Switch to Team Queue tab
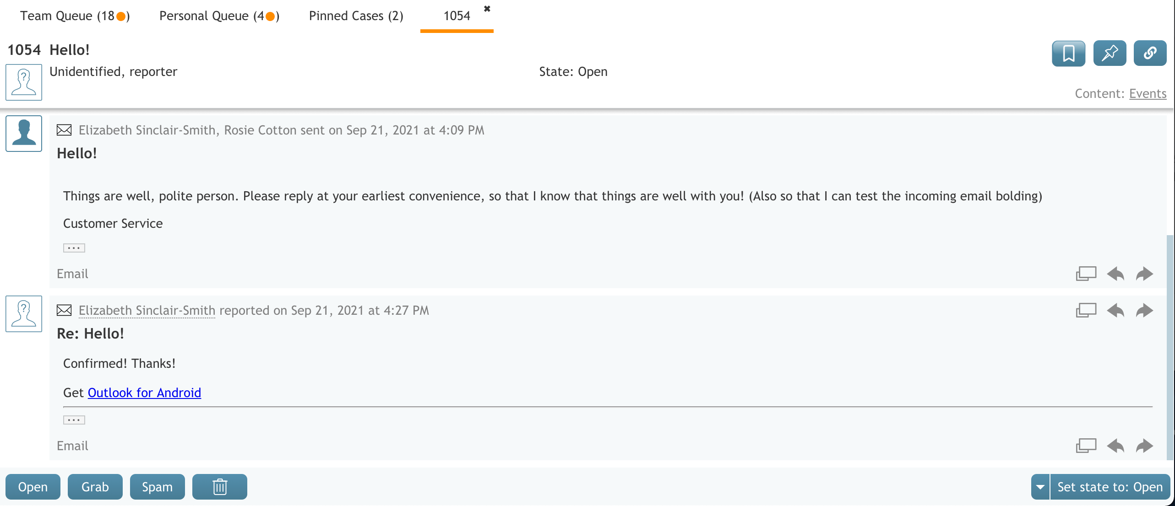The image size is (1175, 506). 75,16
